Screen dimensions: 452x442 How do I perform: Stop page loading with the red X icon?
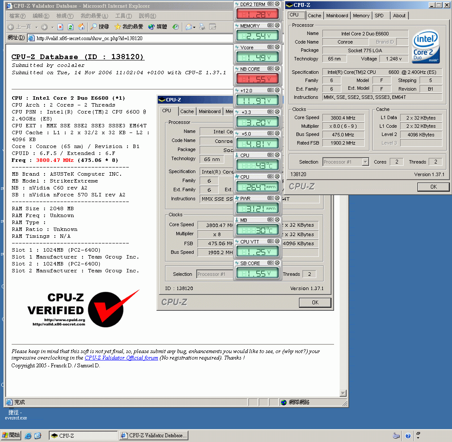point(60,27)
